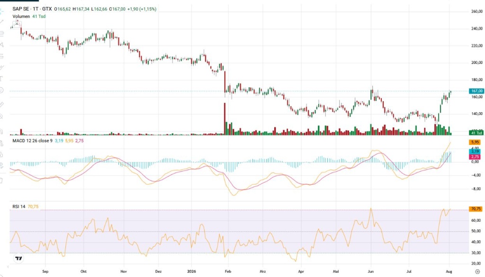
Task: Click the Okt label on time axis
Action: pos(83,271)
